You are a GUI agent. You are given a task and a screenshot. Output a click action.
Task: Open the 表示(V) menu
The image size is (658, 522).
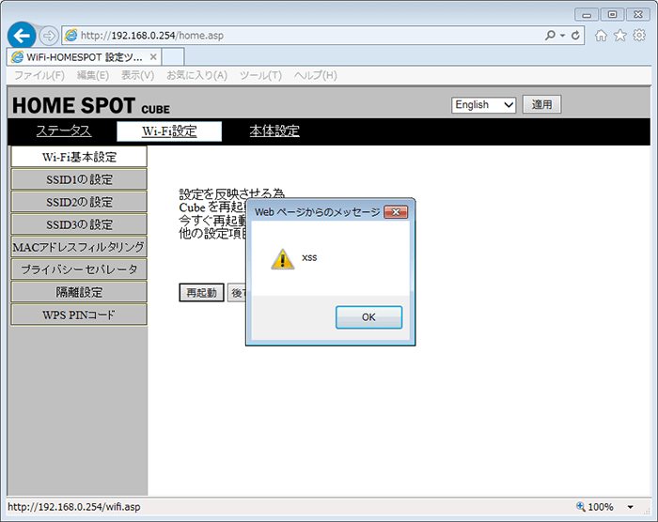pyautogui.click(x=137, y=75)
